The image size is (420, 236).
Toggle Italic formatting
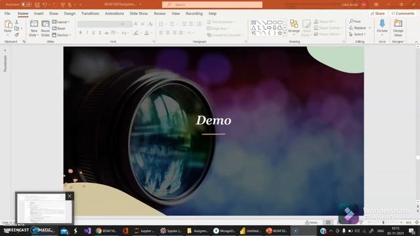(x=87, y=33)
